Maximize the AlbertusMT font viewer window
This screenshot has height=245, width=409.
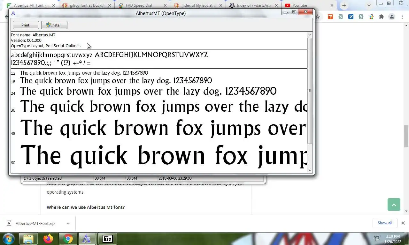[x=294, y=12]
